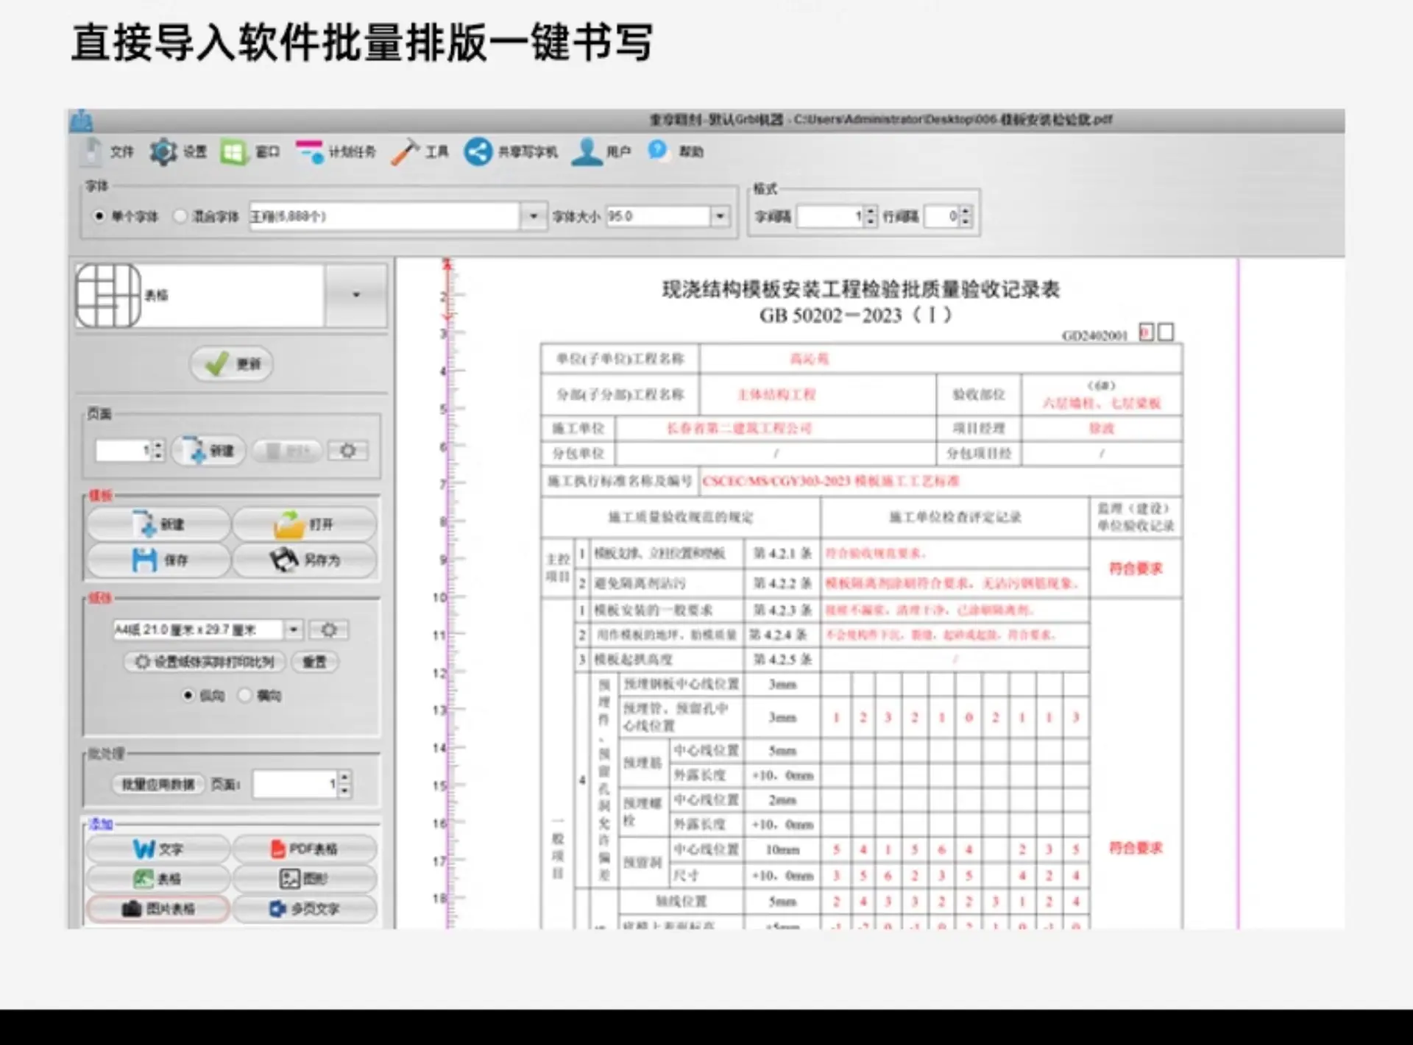This screenshot has width=1413, height=1045.
Task: Click the red text 主体结构工程
Action: tap(776, 395)
